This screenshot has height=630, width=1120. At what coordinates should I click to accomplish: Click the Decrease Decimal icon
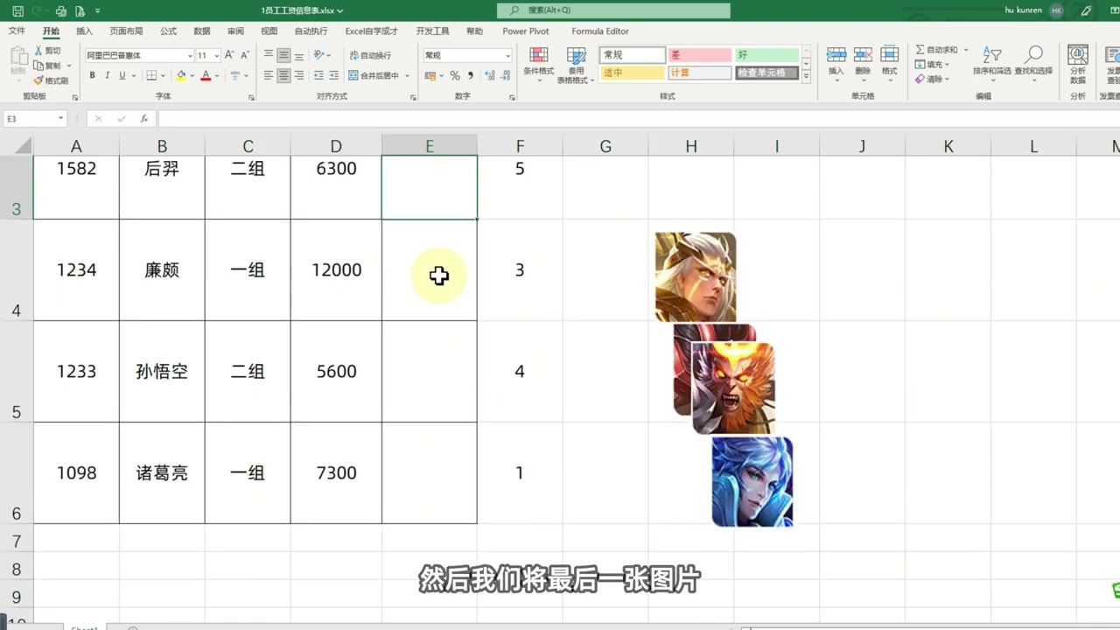coord(503,76)
